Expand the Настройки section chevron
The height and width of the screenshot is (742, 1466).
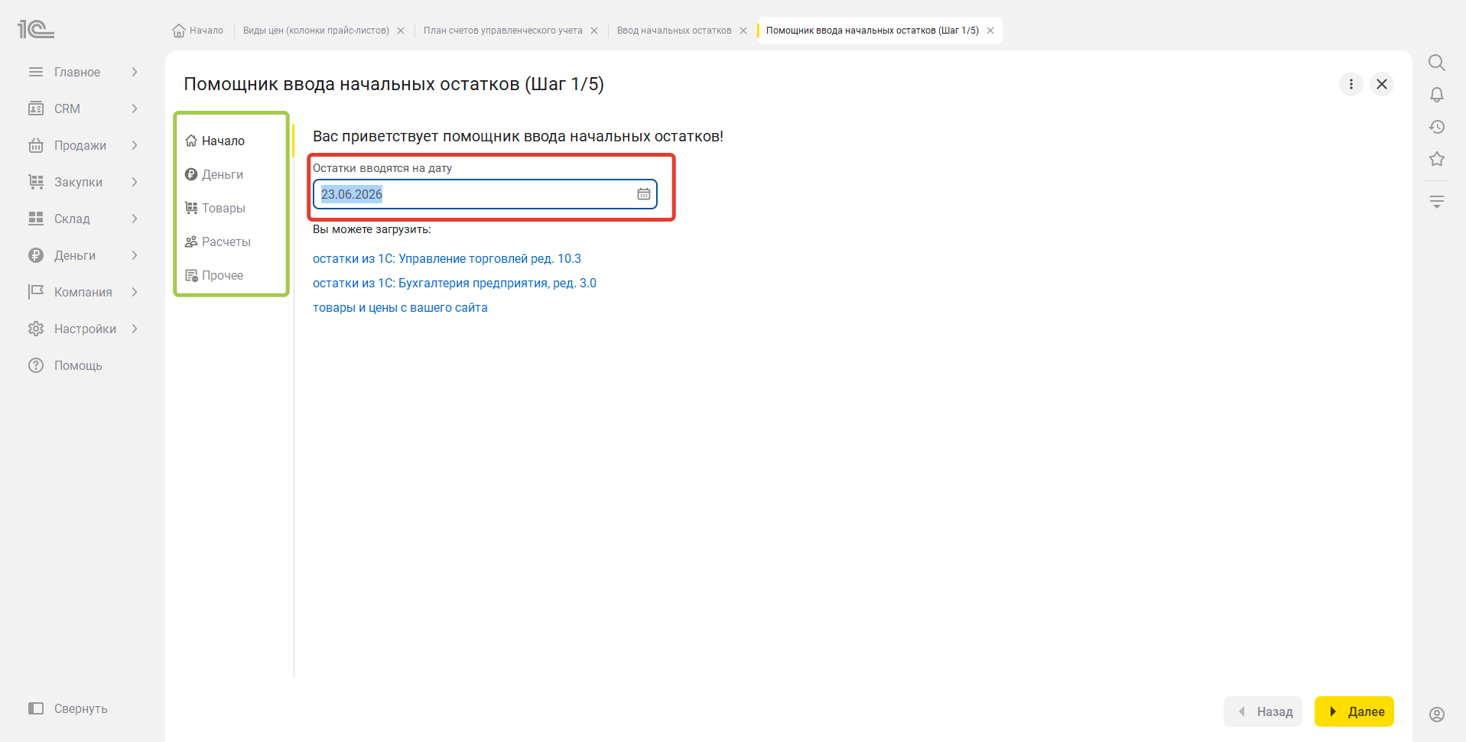(135, 329)
